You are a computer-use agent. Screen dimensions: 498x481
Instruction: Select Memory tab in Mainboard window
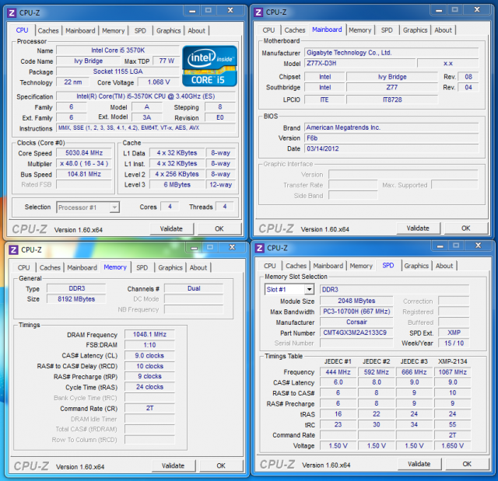360,30
